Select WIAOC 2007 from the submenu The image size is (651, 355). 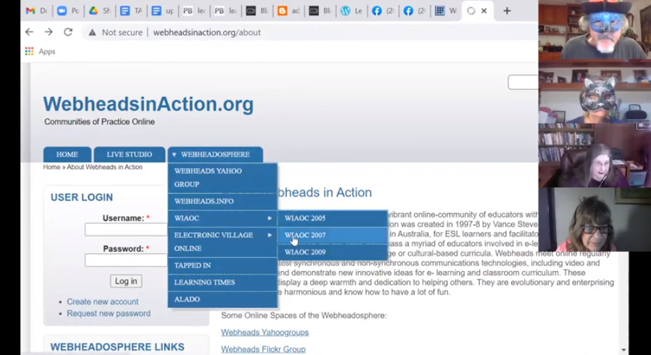point(305,235)
